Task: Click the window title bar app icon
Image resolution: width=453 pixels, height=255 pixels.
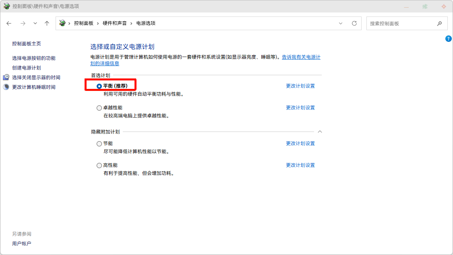Action: [7, 6]
